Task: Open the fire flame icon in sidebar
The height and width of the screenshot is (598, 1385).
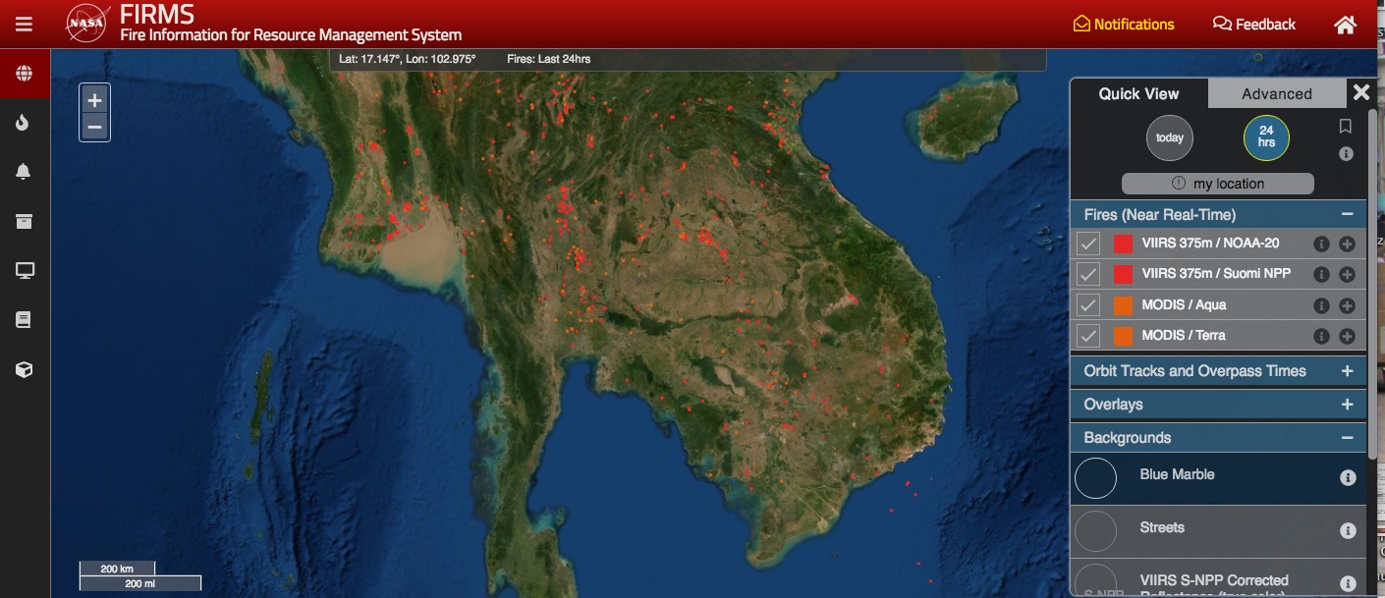Action: [x=25, y=123]
